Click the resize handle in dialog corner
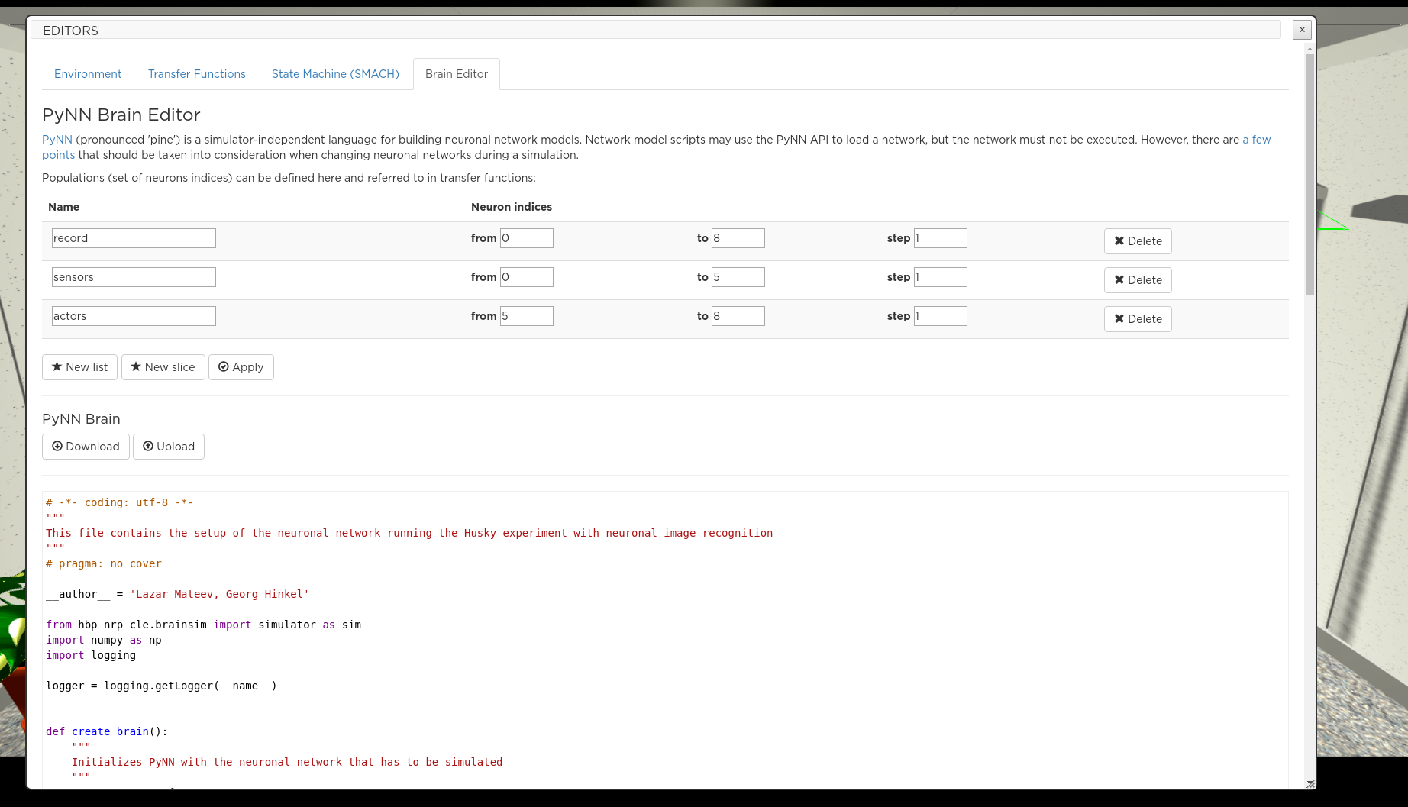1408x807 pixels. pyautogui.click(x=1310, y=784)
